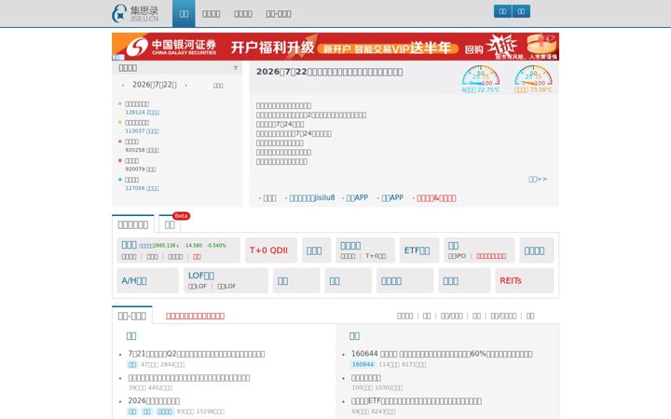Click the index value 2665.136 readout

click(x=165, y=246)
